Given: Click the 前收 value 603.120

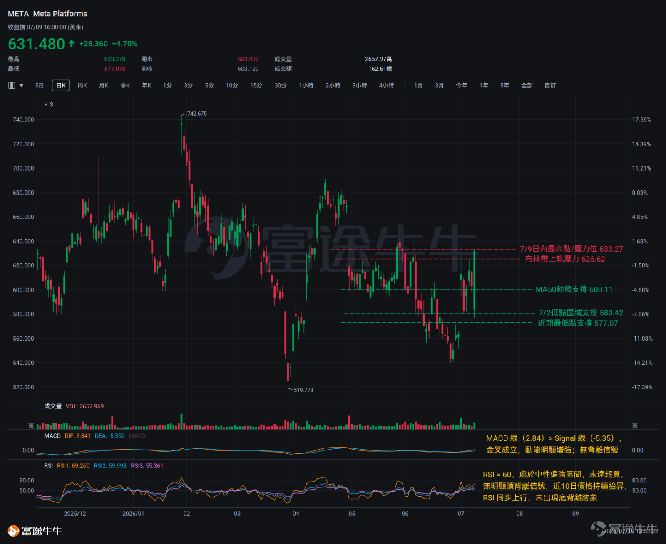Looking at the screenshot, I should 248,69.
